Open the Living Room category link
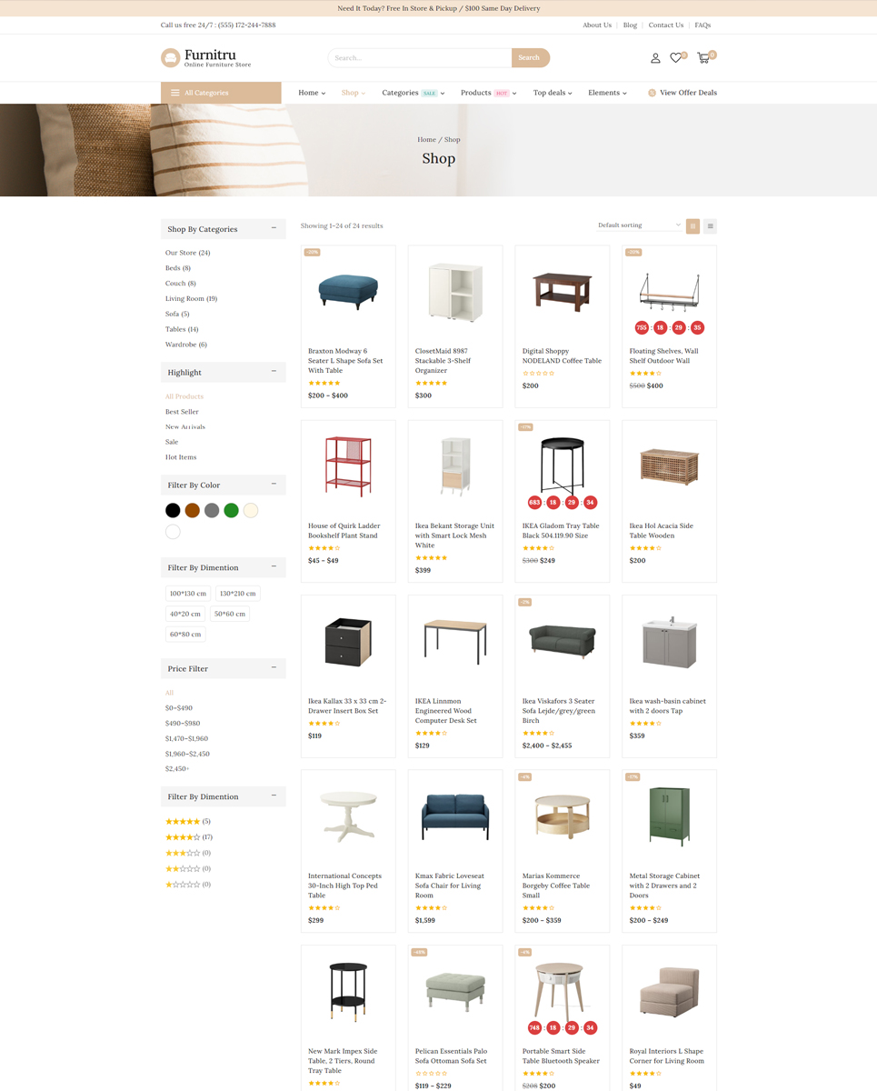Screen dimensions: 877x1091 (x=191, y=299)
